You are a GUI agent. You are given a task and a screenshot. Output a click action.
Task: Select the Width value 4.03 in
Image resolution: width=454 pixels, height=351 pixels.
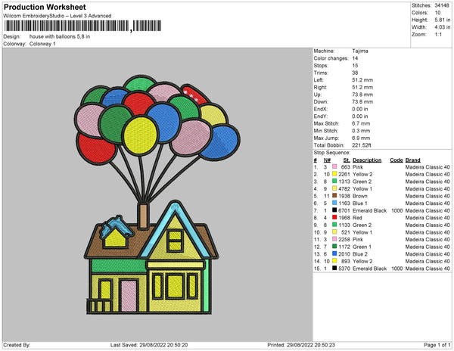coord(443,27)
